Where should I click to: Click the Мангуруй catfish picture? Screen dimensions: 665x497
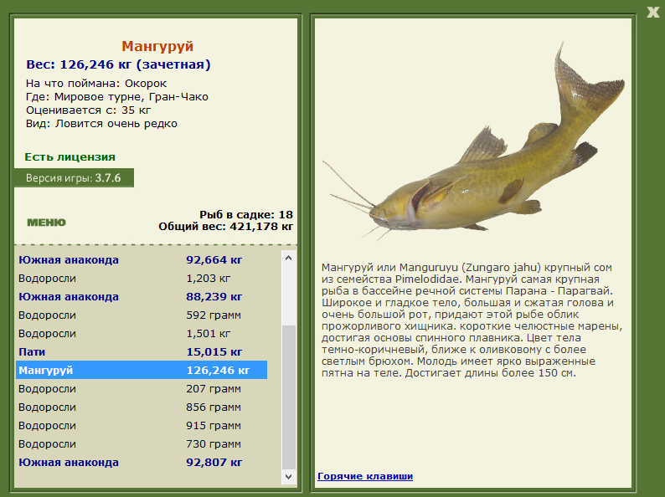point(473,142)
